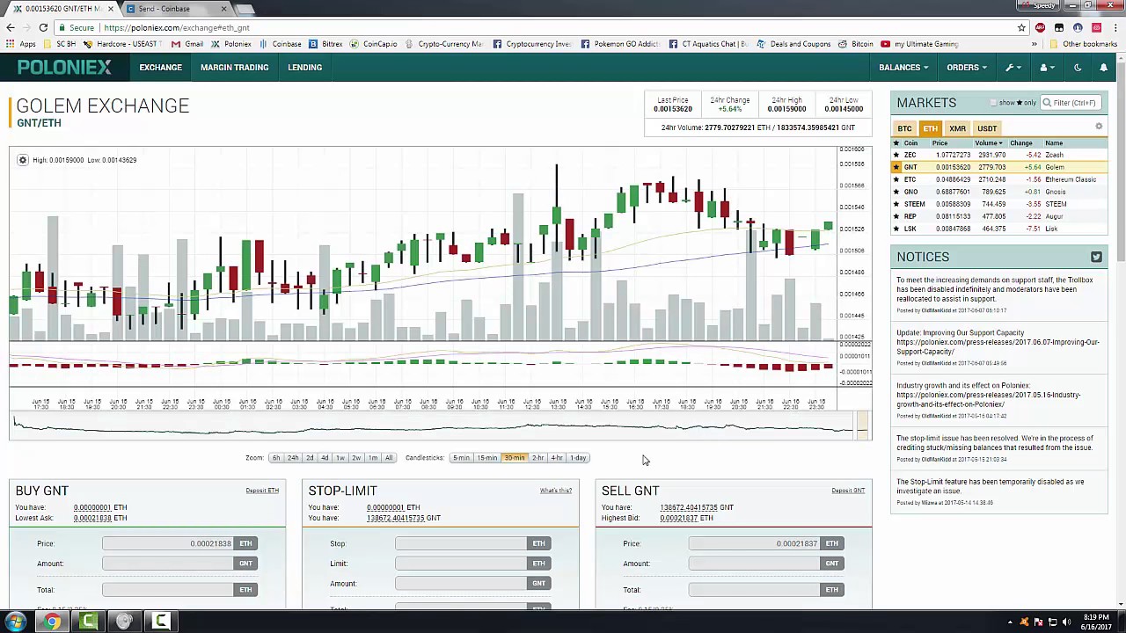Open Markets panel settings gear
The width and height of the screenshot is (1126, 633).
point(1099,127)
